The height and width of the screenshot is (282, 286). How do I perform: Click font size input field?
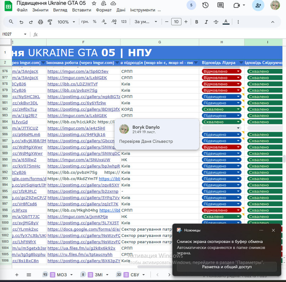point(176,22)
